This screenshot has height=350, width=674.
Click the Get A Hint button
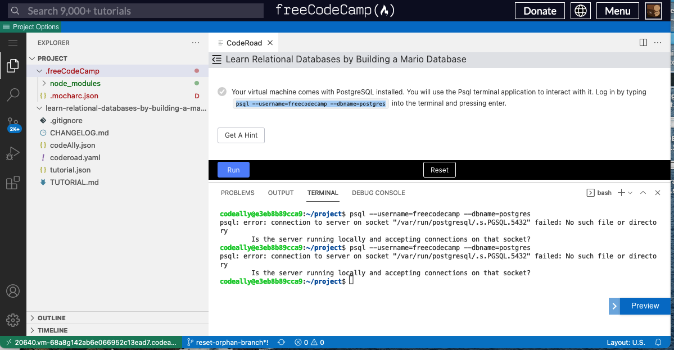pos(241,135)
